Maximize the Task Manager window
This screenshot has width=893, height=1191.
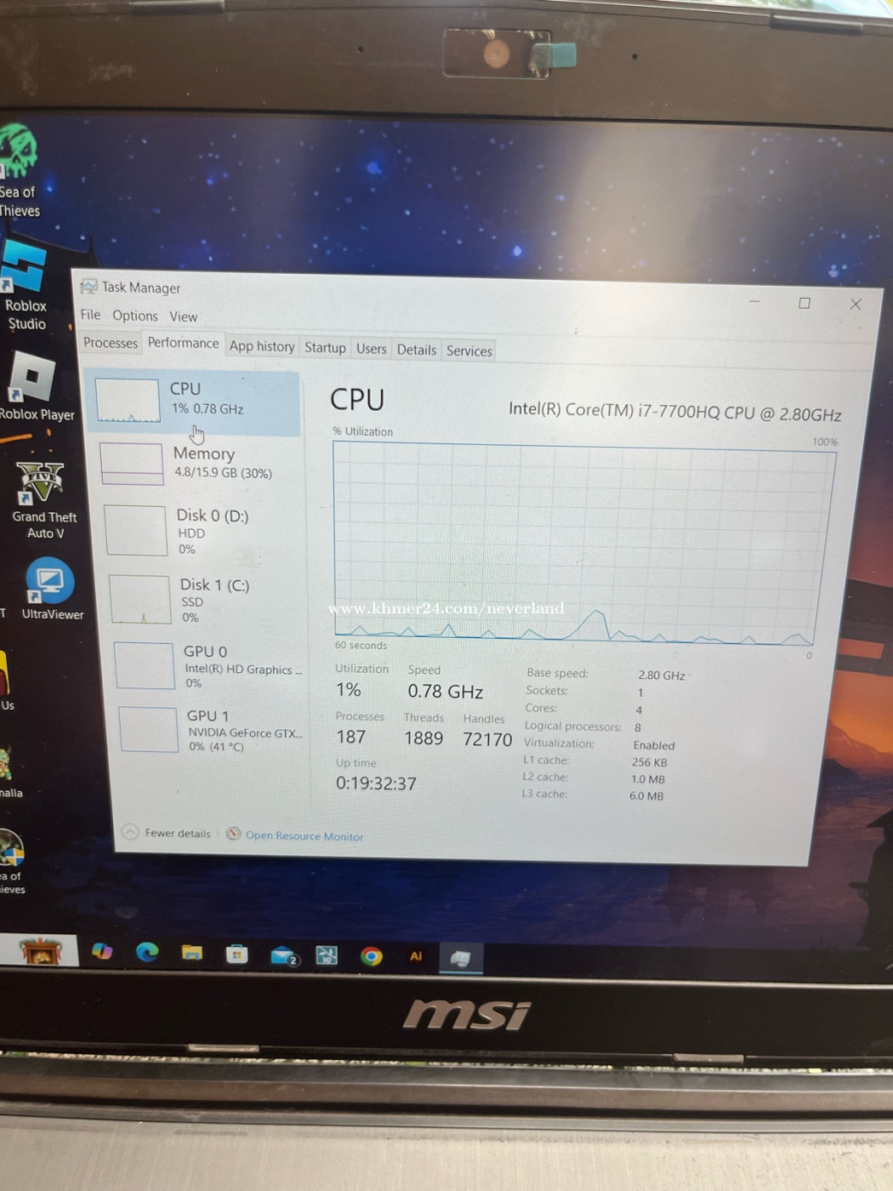coord(805,303)
